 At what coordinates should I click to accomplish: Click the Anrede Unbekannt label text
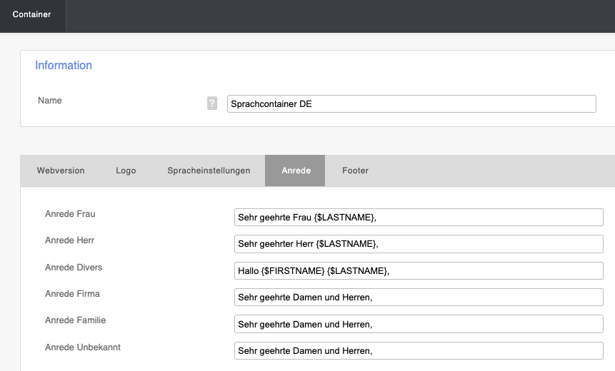point(83,347)
